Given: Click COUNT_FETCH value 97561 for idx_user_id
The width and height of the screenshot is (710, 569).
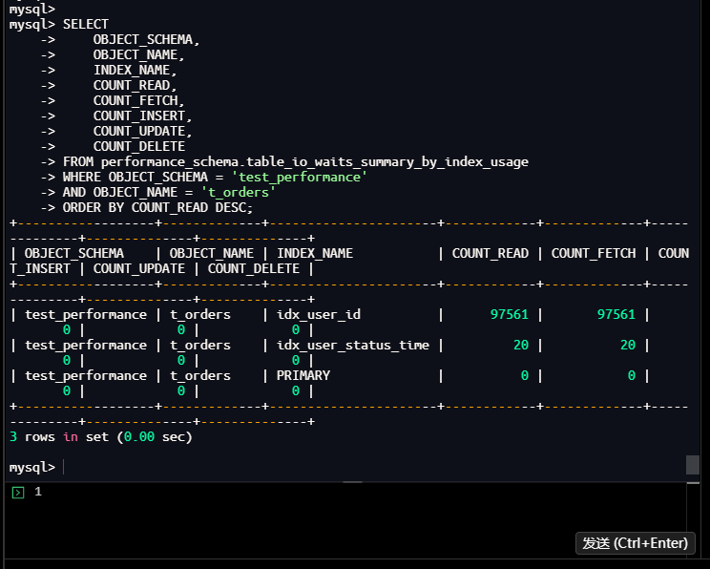Looking at the screenshot, I should [616, 314].
